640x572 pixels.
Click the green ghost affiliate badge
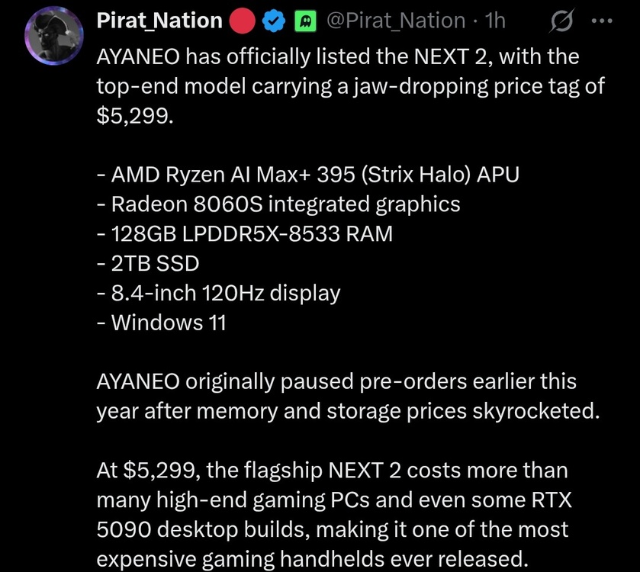[x=305, y=21]
